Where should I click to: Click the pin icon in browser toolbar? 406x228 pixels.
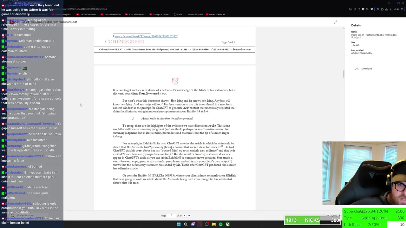point(355,9)
